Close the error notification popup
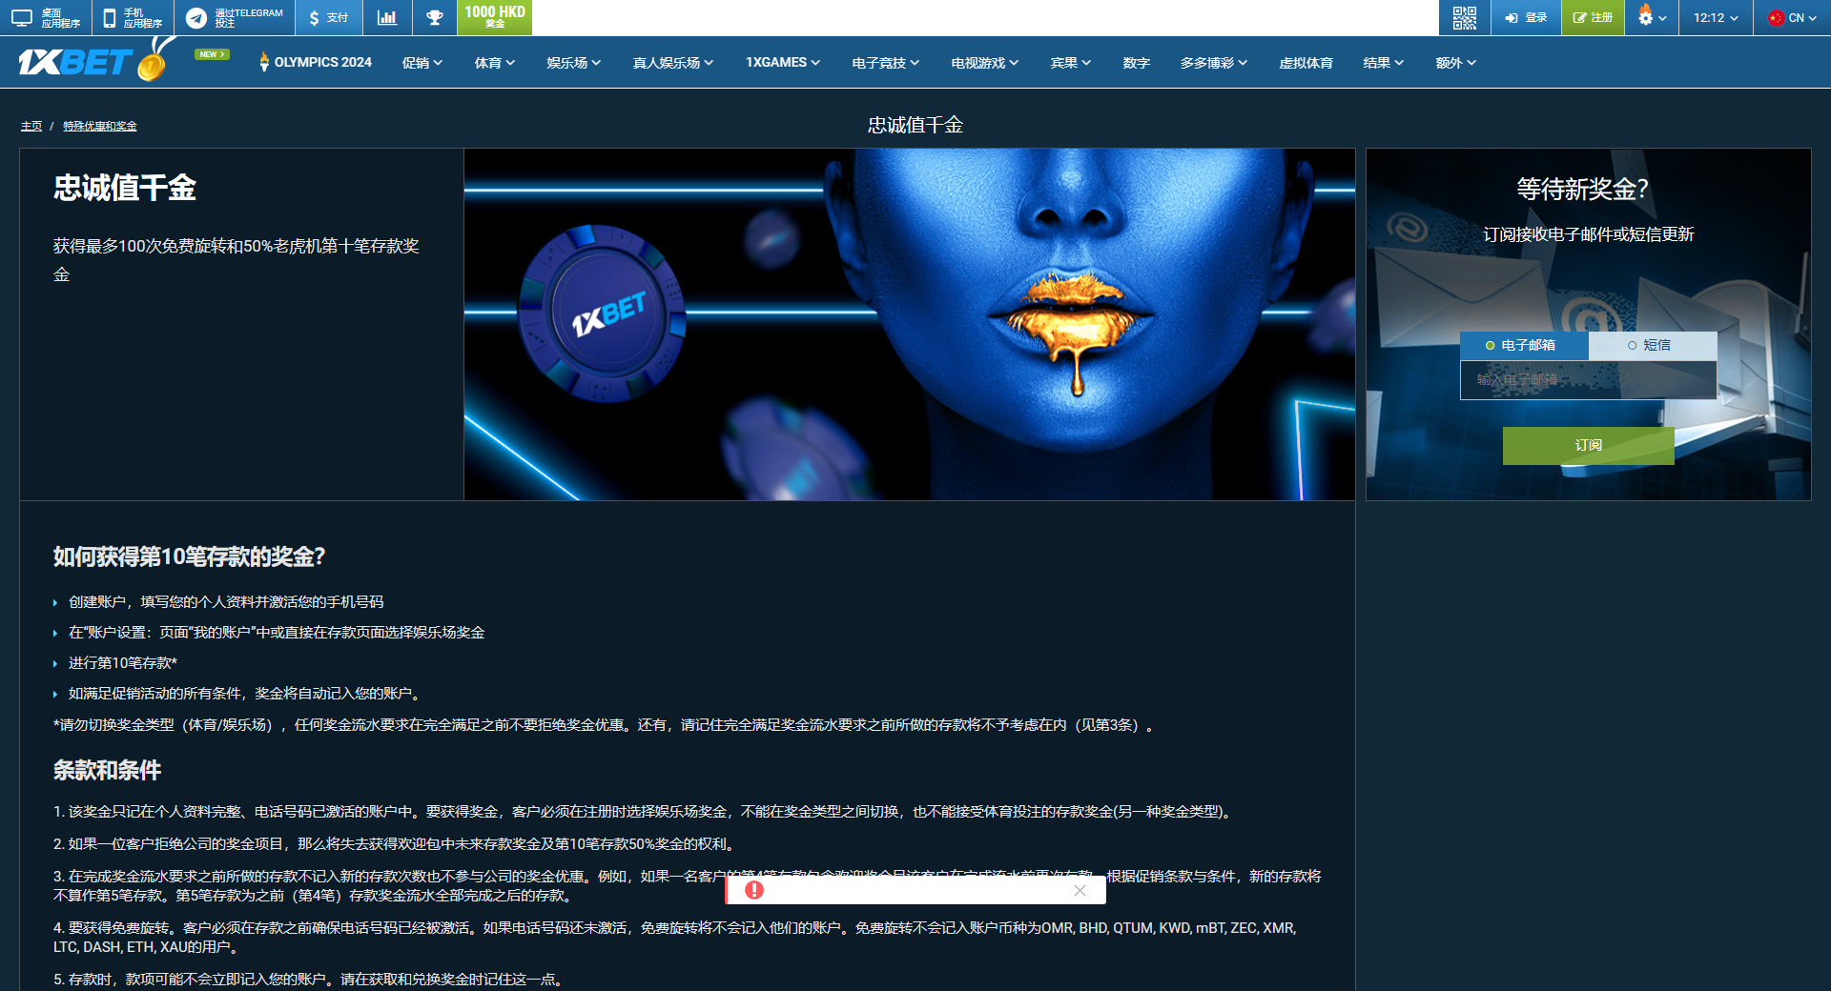 1080,890
